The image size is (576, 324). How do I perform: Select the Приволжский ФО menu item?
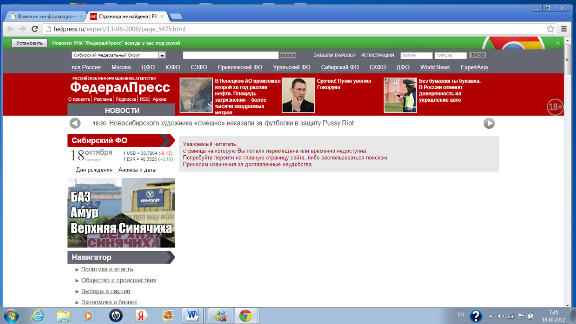[x=240, y=67]
